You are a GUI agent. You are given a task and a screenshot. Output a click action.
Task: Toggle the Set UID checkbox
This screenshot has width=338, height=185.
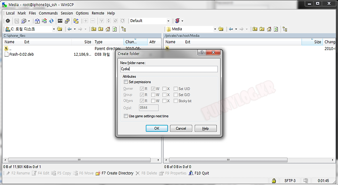coord(176,89)
